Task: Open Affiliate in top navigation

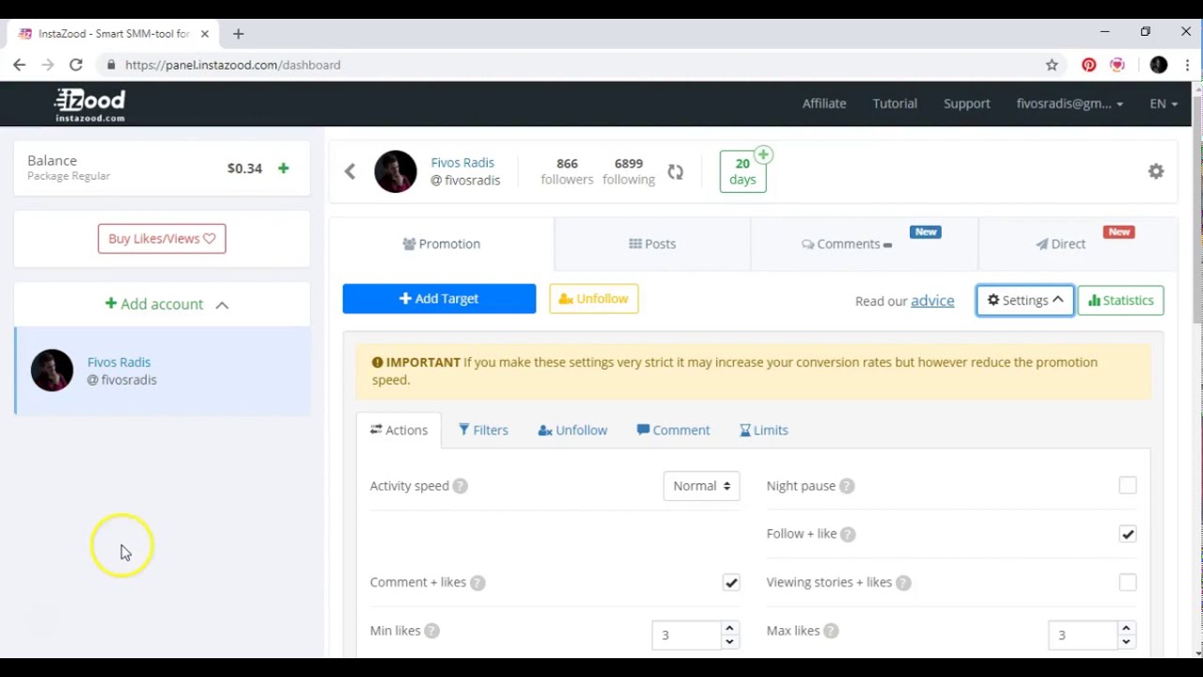Action: tap(824, 103)
